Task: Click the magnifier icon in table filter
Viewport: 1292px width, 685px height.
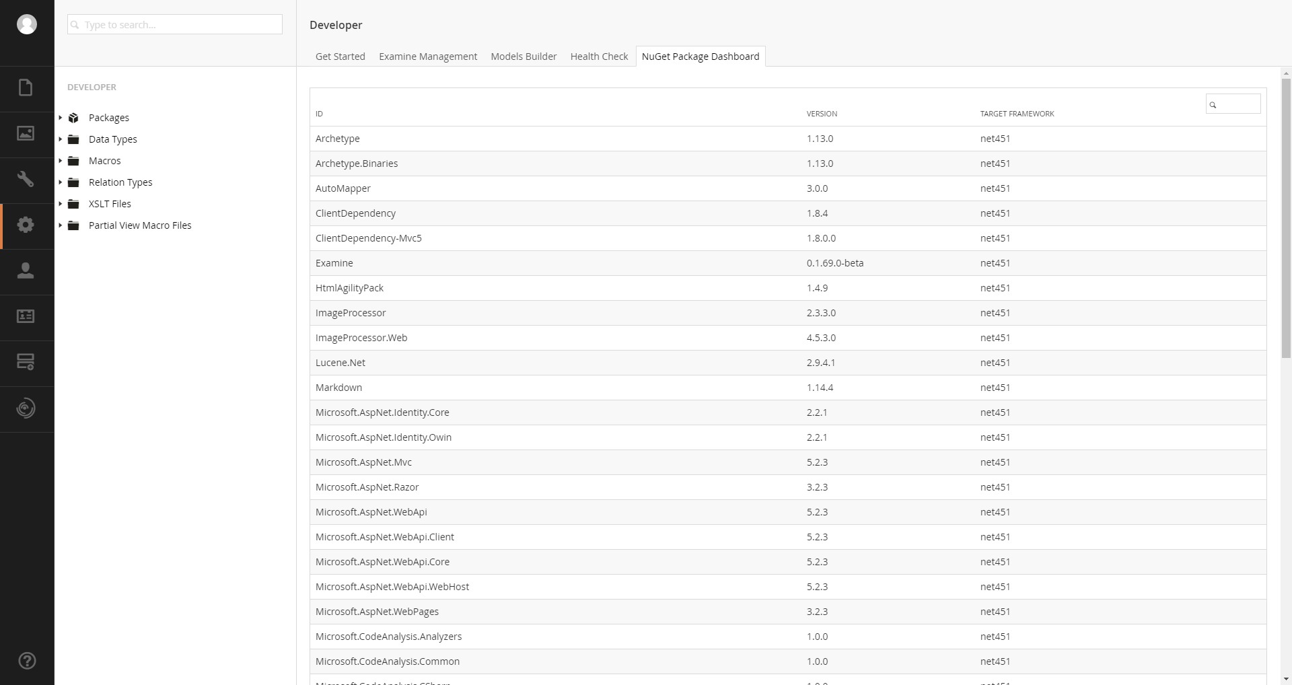Action: pyautogui.click(x=1213, y=105)
